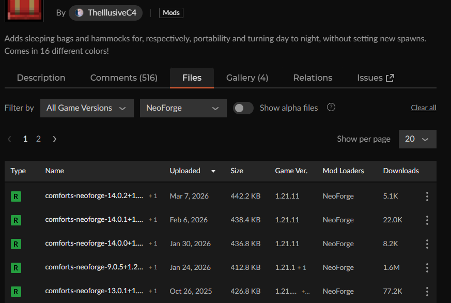Open three-dot menu for comforts-neoforge-13.0.1 row
Screen dimensions: 451x303
tap(427, 291)
